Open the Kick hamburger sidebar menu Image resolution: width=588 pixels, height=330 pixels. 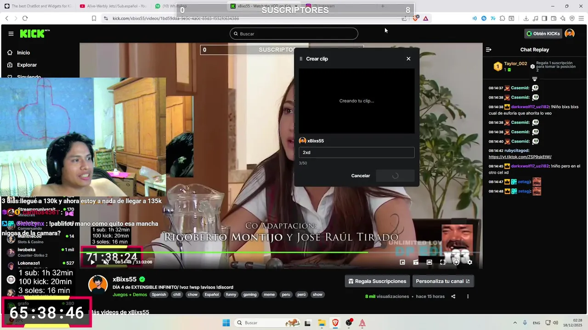point(11,33)
